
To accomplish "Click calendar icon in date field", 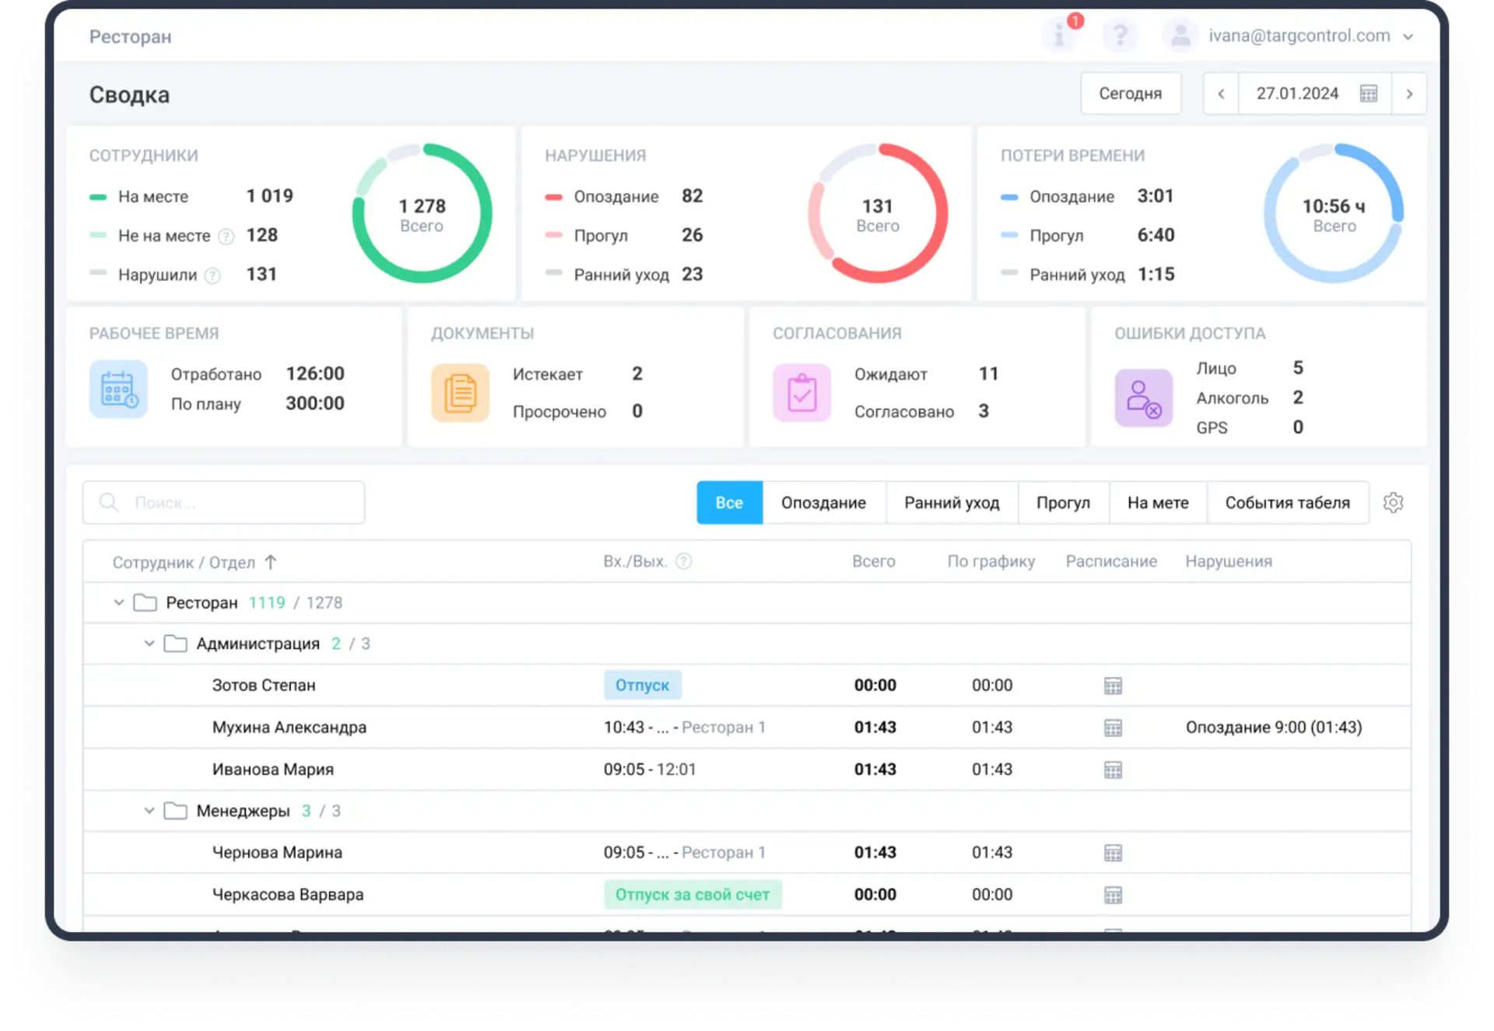I will point(1368,93).
